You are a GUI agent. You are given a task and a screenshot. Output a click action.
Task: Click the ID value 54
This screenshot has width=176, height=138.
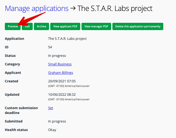[x=50, y=47]
